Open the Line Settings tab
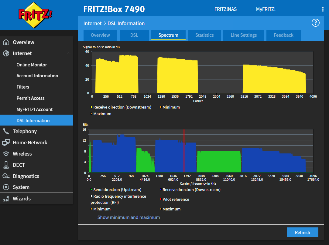The image size is (329, 245). point(244,35)
